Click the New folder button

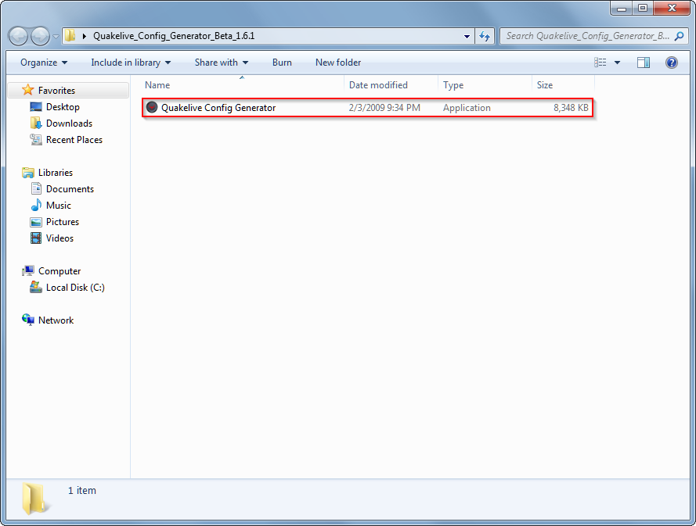pos(338,63)
